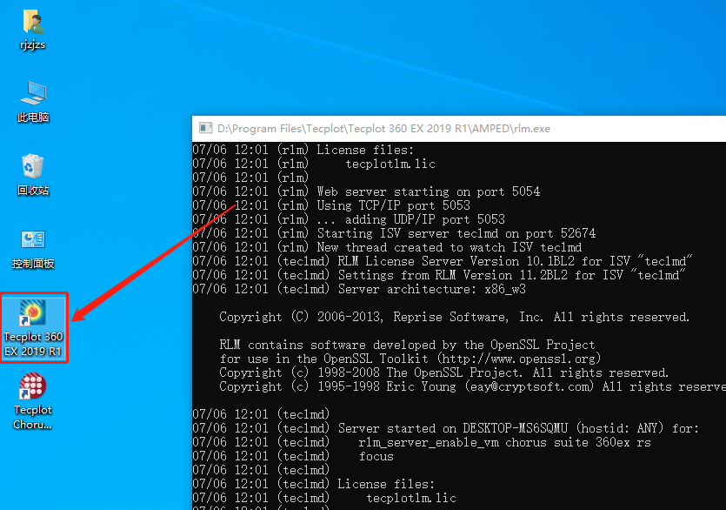Click the rlm.exe window title bar path

[x=383, y=129]
